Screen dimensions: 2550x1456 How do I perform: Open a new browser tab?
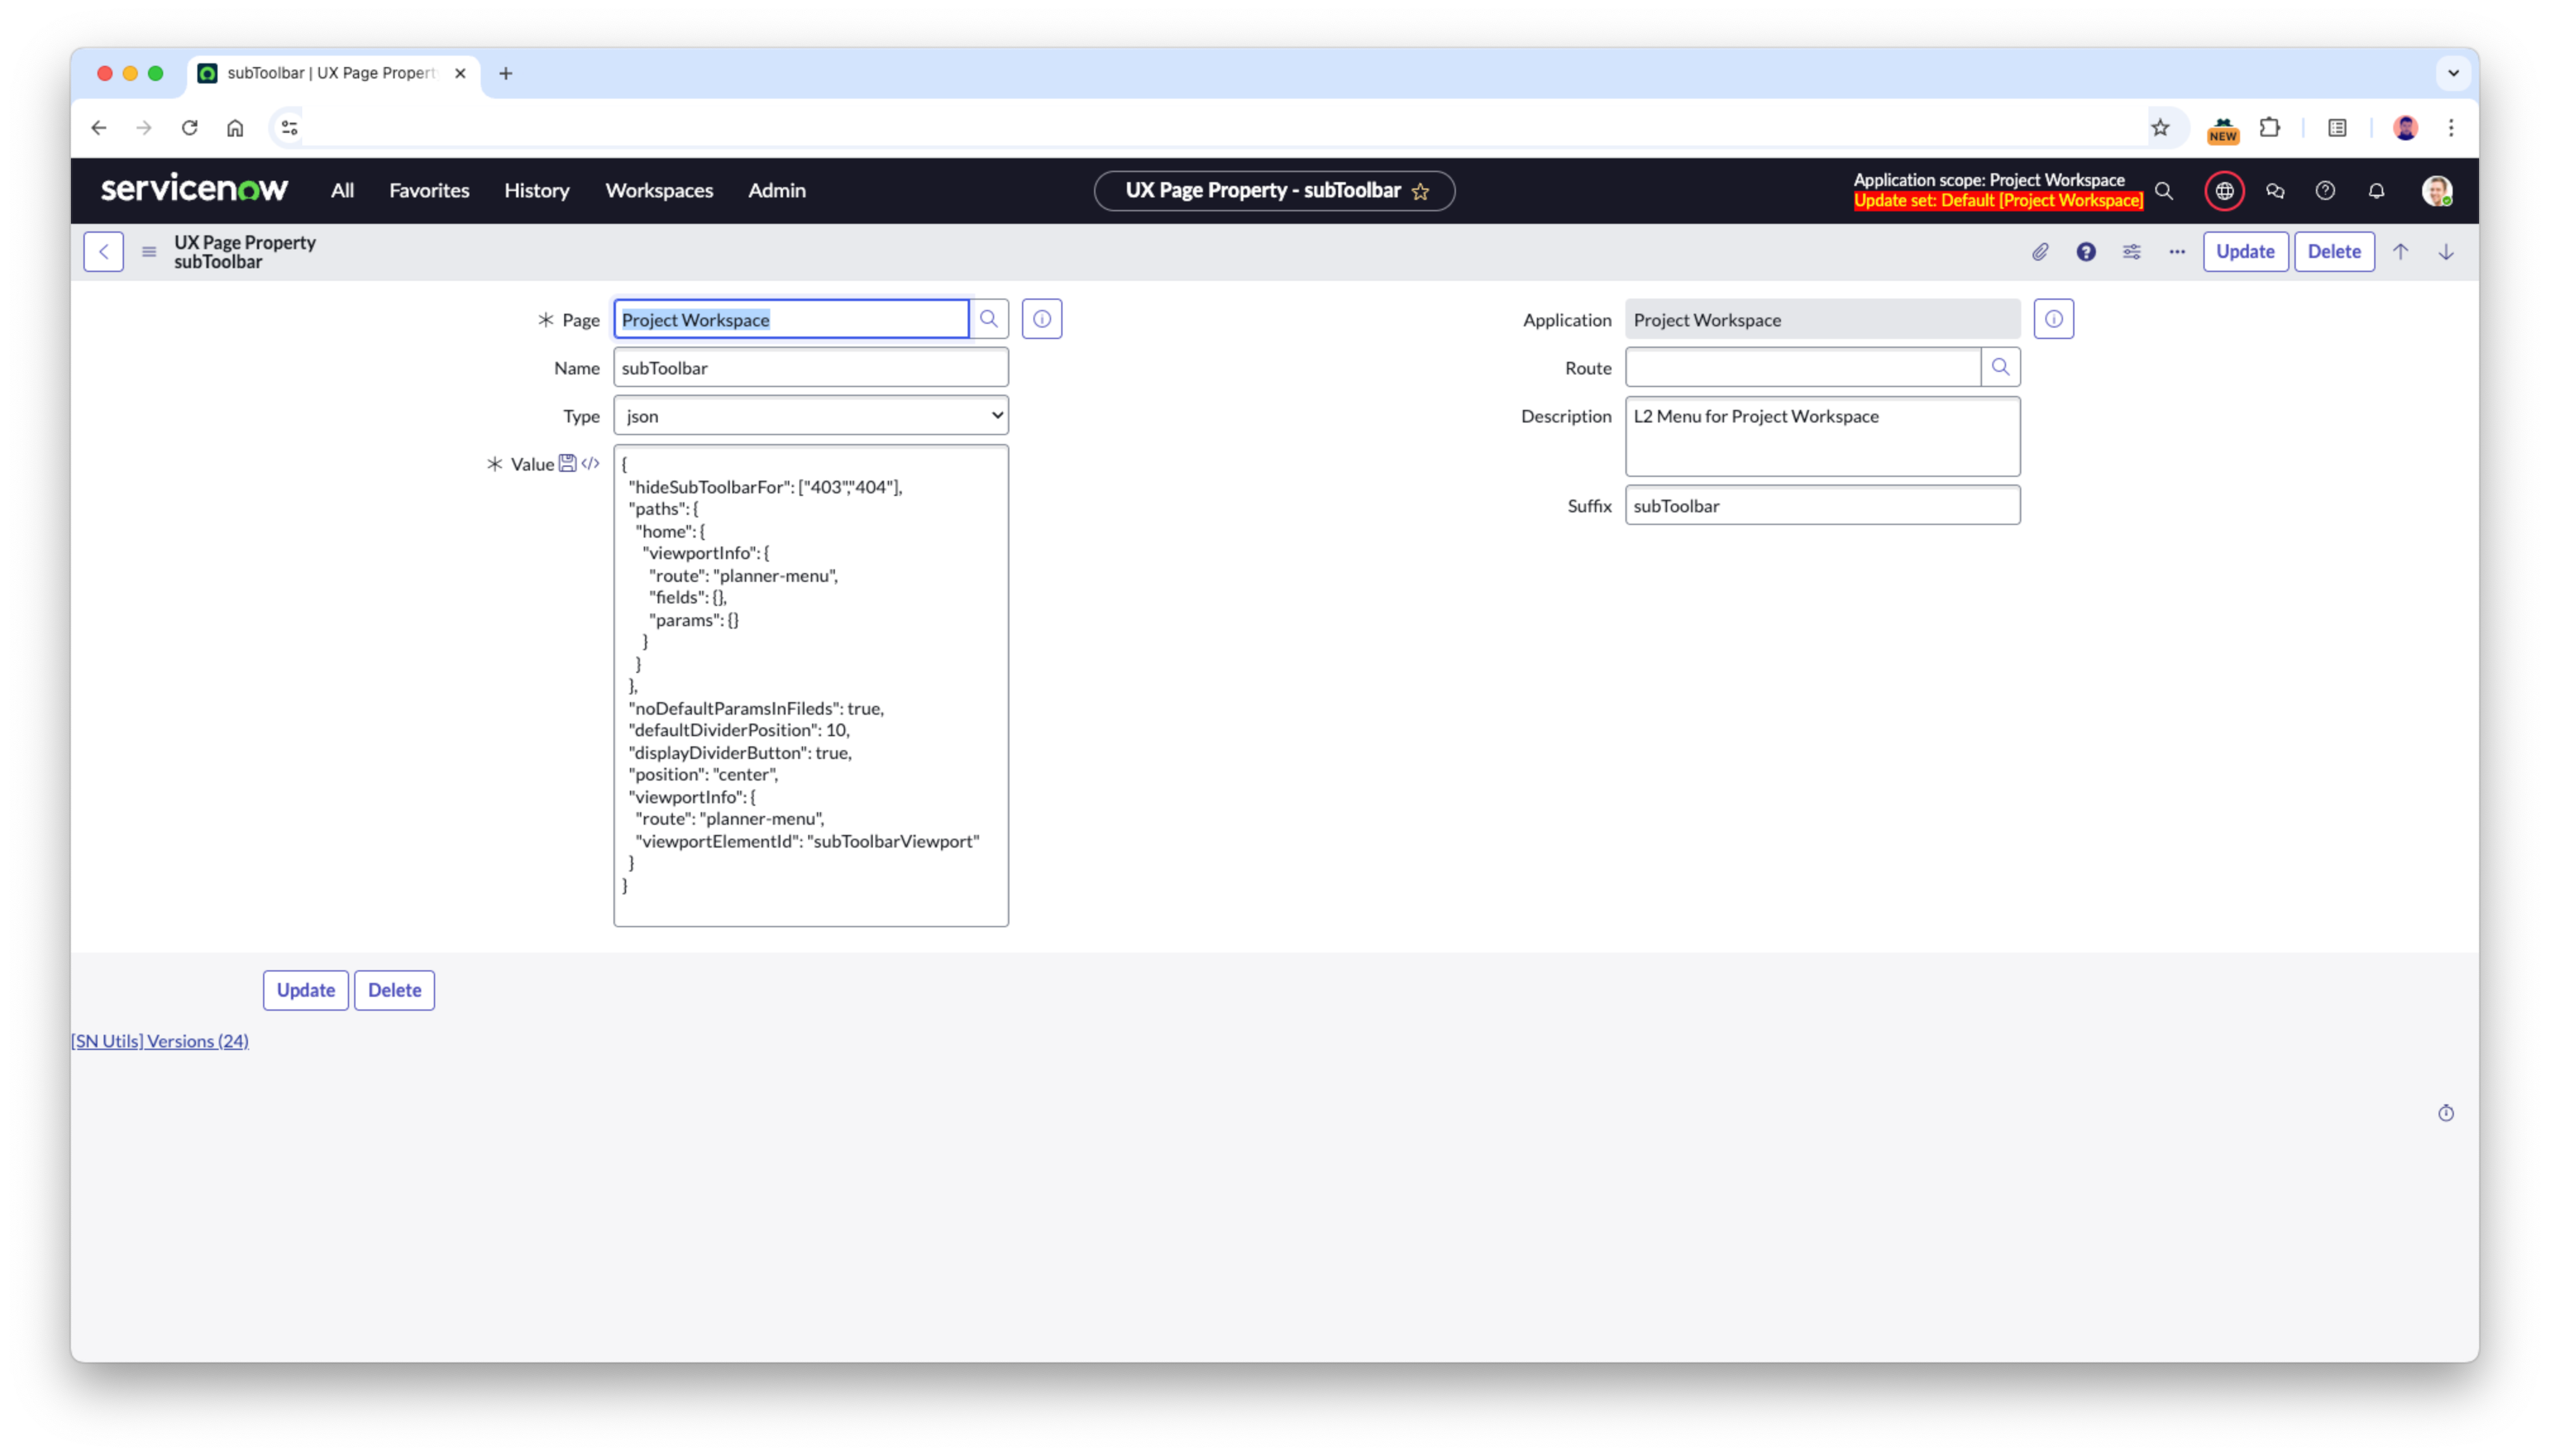click(506, 73)
